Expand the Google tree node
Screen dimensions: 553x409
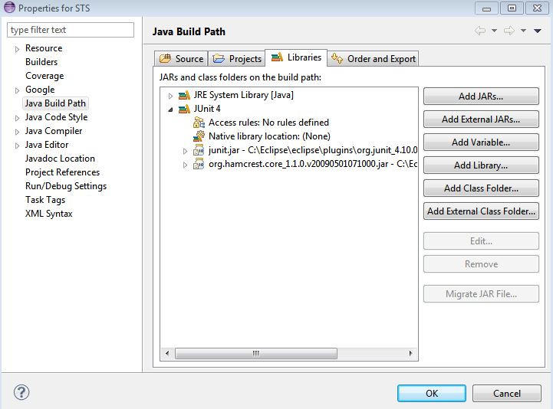(x=17, y=90)
